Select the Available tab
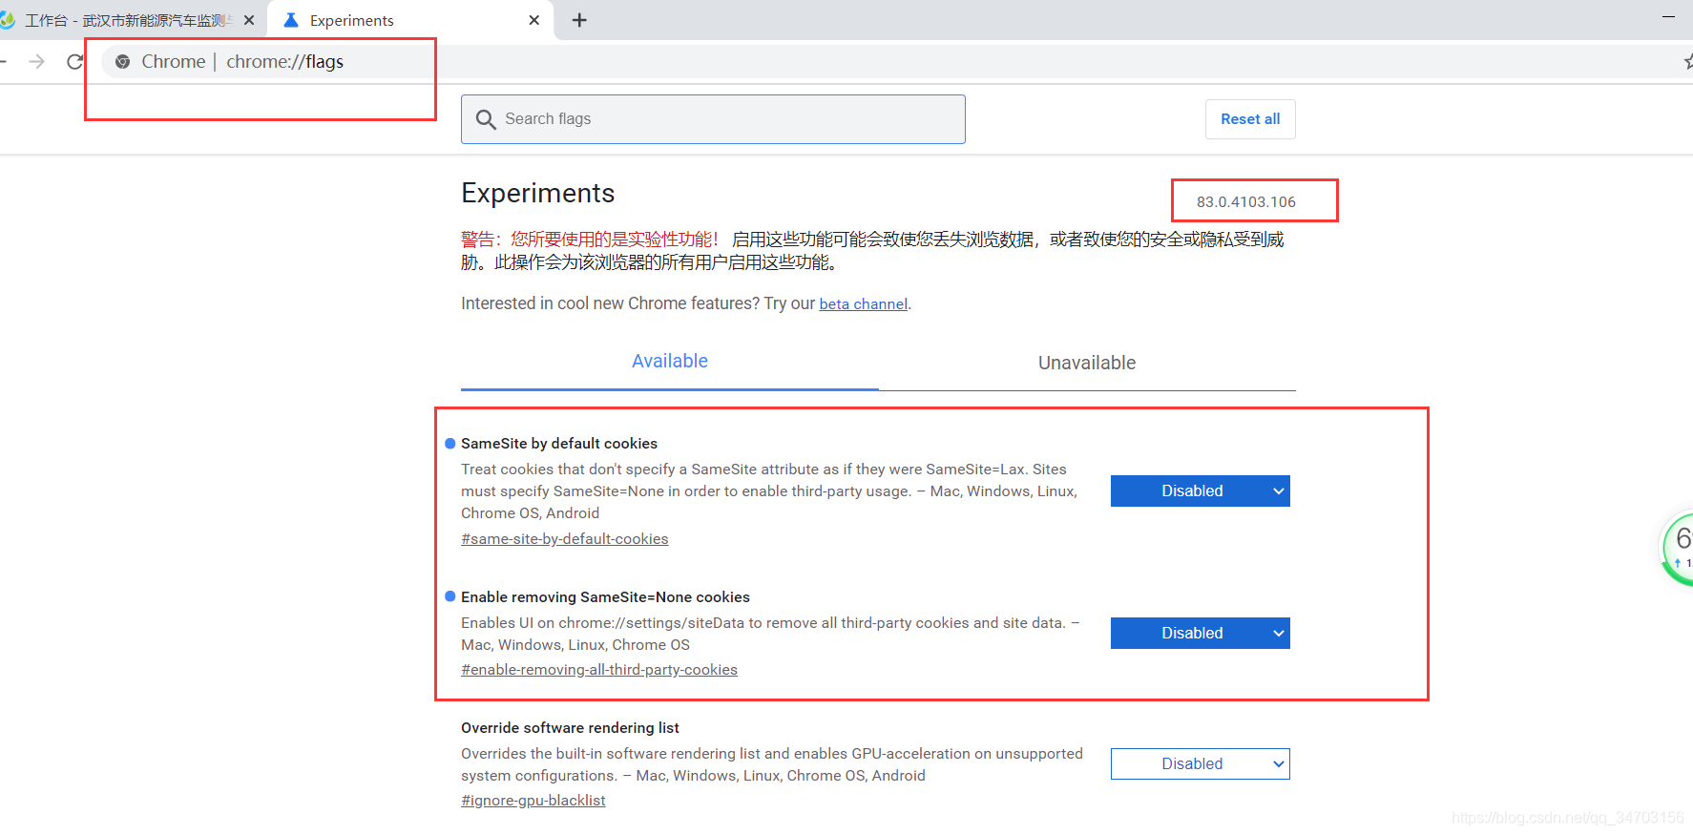1693x835 pixels. coord(670,362)
